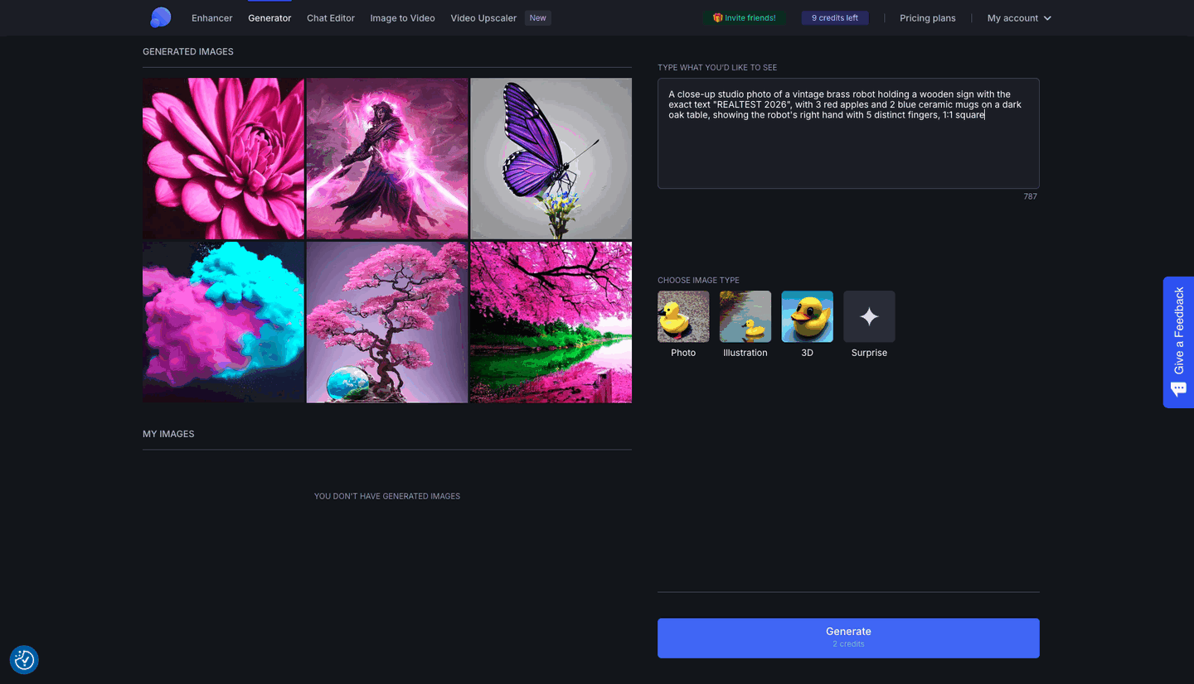Open the Enhancer tab

pyautogui.click(x=212, y=18)
